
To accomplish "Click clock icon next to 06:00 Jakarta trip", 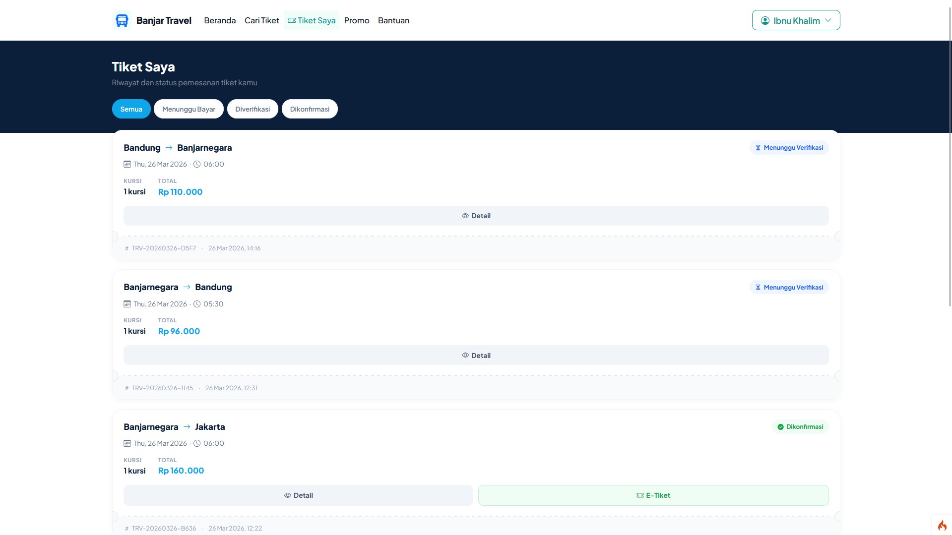I will tap(197, 443).
